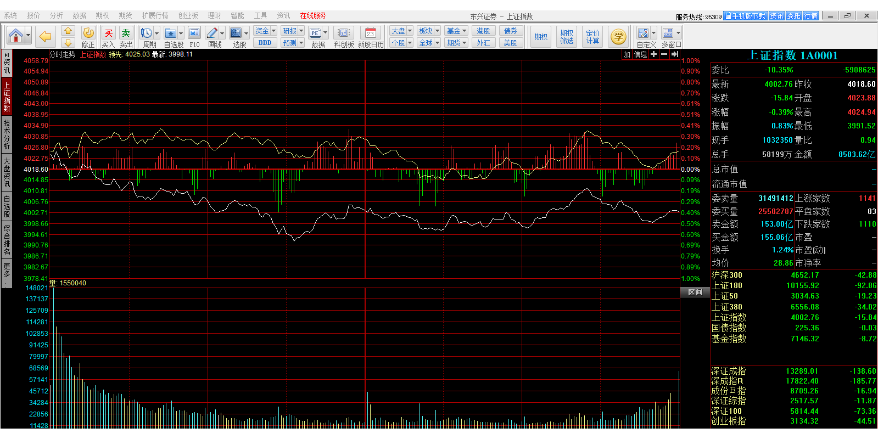
Task: Click the 期权筛选 button
Action: pyautogui.click(x=567, y=37)
